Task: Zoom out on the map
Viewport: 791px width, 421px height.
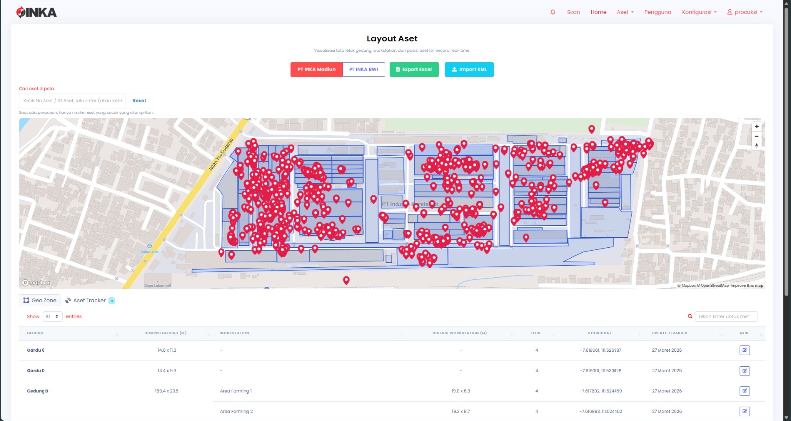Action: 756,136
